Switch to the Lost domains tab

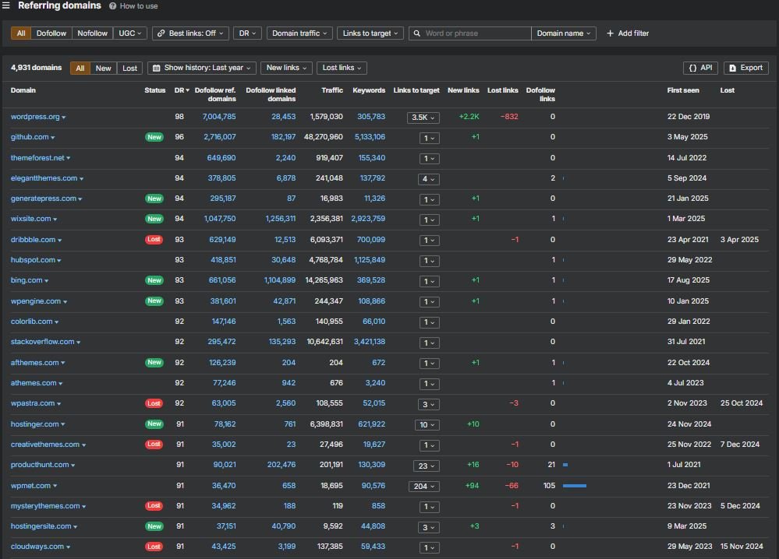click(129, 68)
